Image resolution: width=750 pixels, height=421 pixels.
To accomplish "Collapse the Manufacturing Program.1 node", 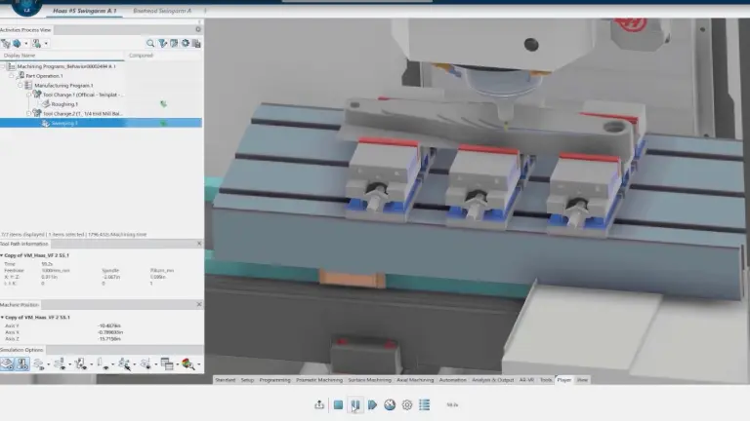I will tap(21, 86).
